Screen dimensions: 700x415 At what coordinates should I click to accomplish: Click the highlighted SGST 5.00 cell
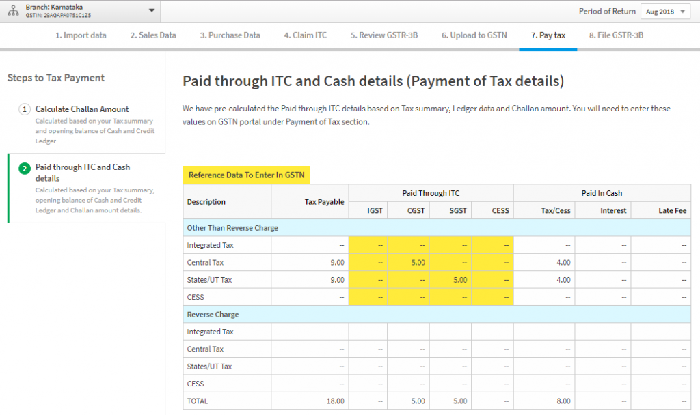tap(450, 279)
